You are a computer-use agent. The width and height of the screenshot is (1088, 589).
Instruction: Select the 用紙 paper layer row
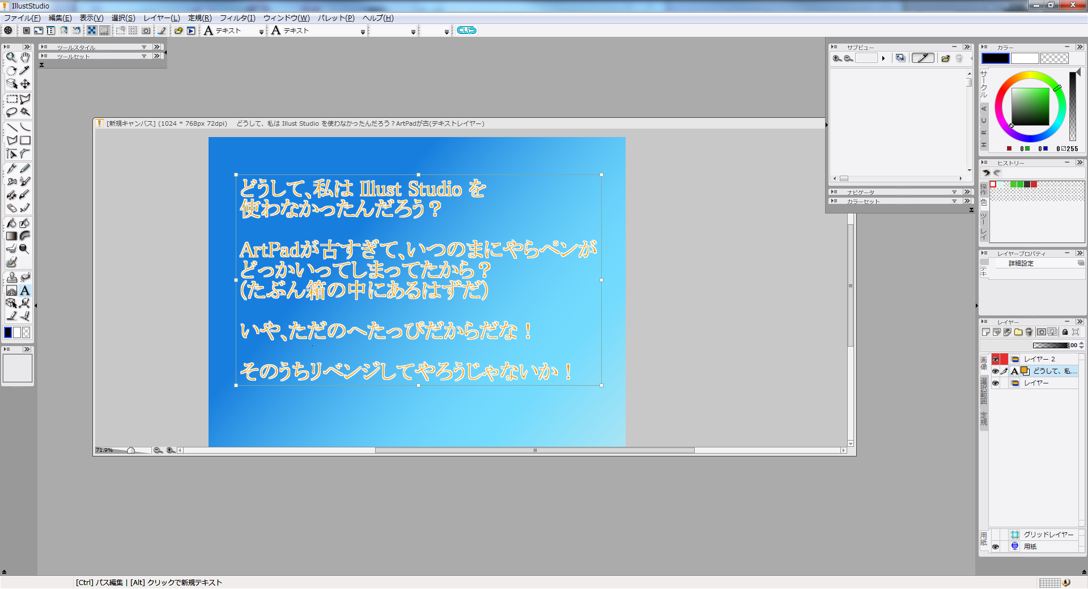point(1043,547)
